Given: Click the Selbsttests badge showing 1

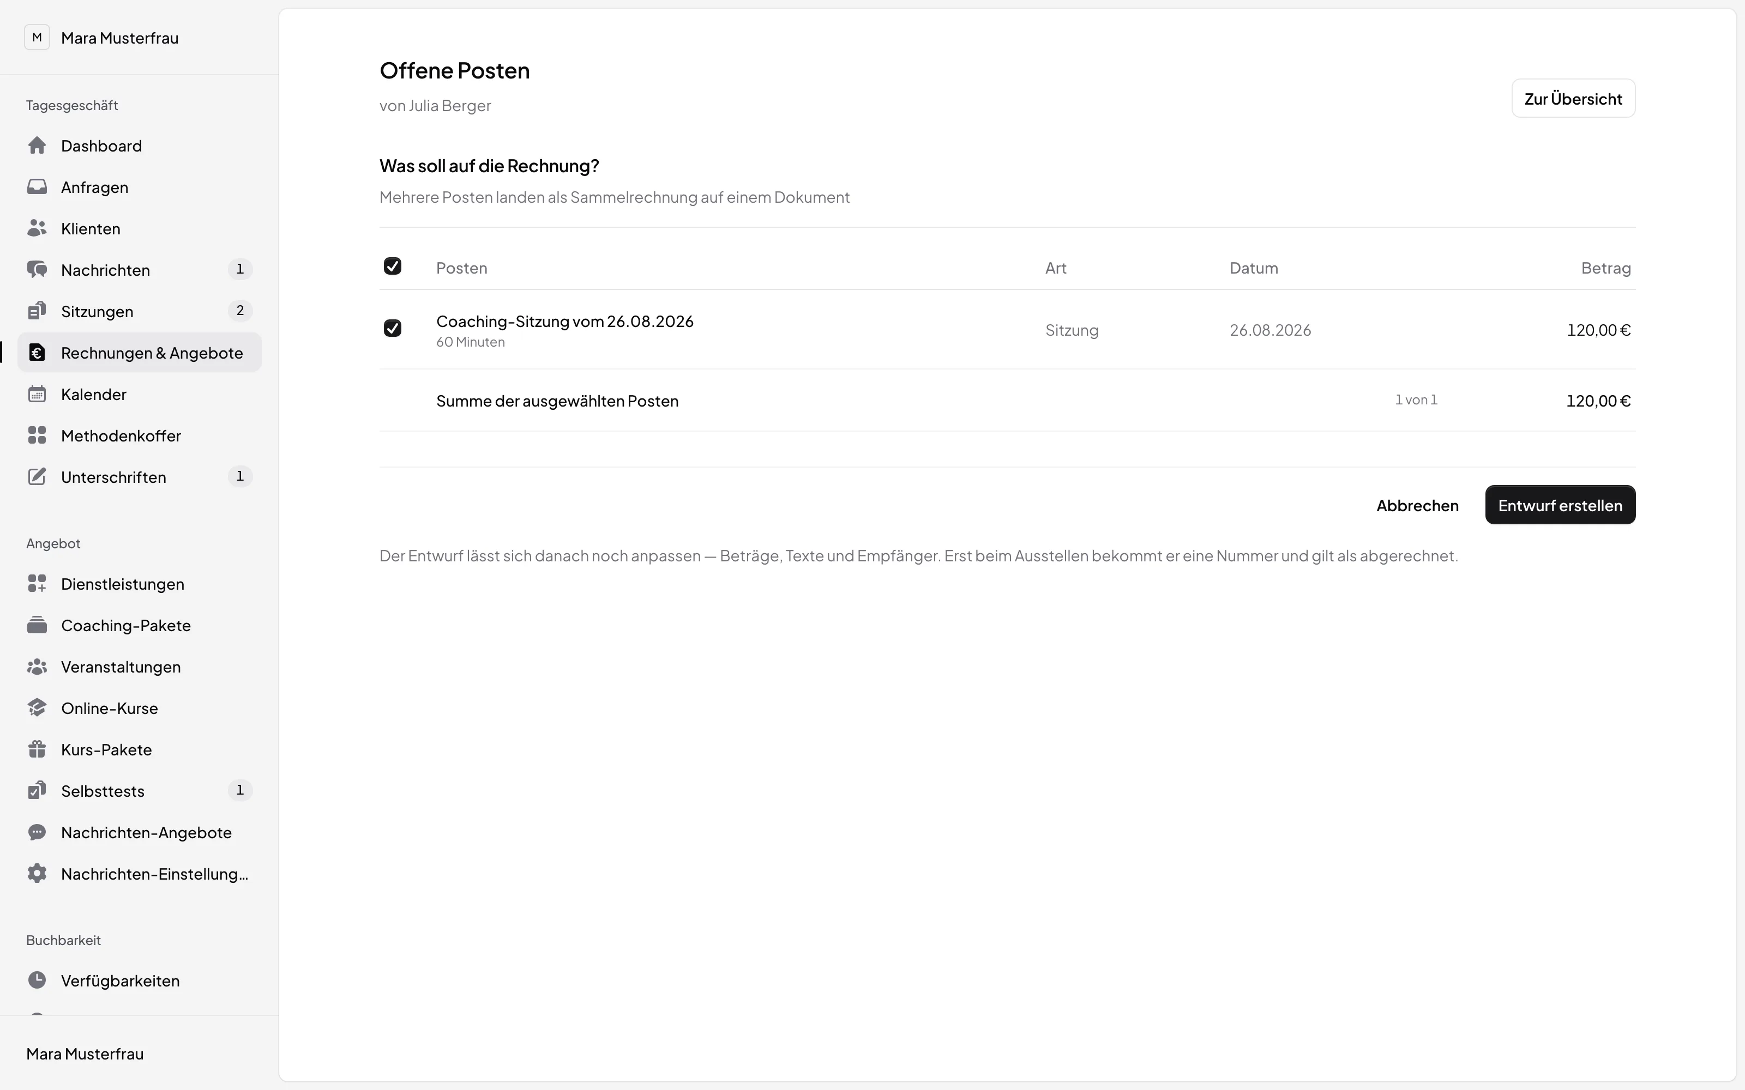Looking at the screenshot, I should [x=240, y=790].
